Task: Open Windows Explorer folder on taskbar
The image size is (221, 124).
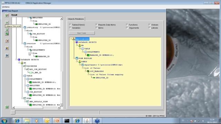Action: pyautogui.click(x=27, y=121)
